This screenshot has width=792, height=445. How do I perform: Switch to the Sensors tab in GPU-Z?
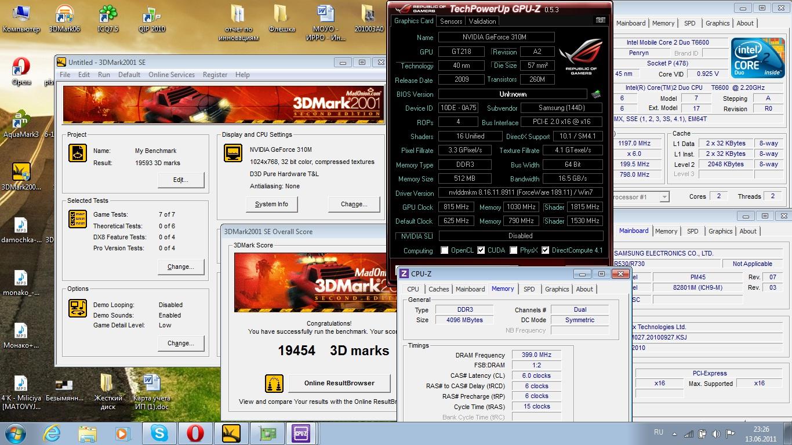coord(451,21)
